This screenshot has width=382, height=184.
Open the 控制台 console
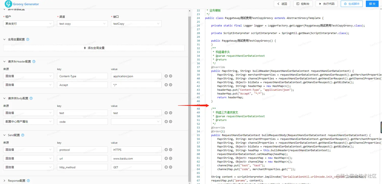303,4
